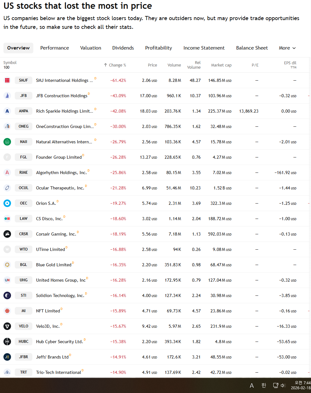Open Solidion Technology, Inc. link

coord(60,296)
